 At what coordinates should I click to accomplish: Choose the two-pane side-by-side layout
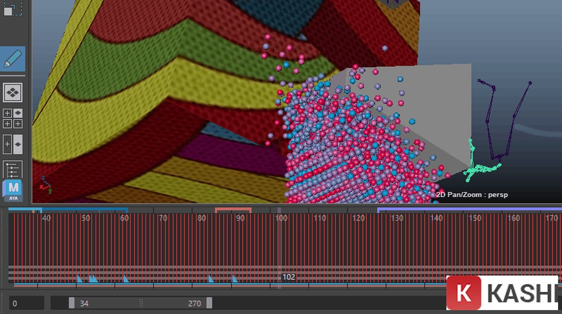point(13,144)
